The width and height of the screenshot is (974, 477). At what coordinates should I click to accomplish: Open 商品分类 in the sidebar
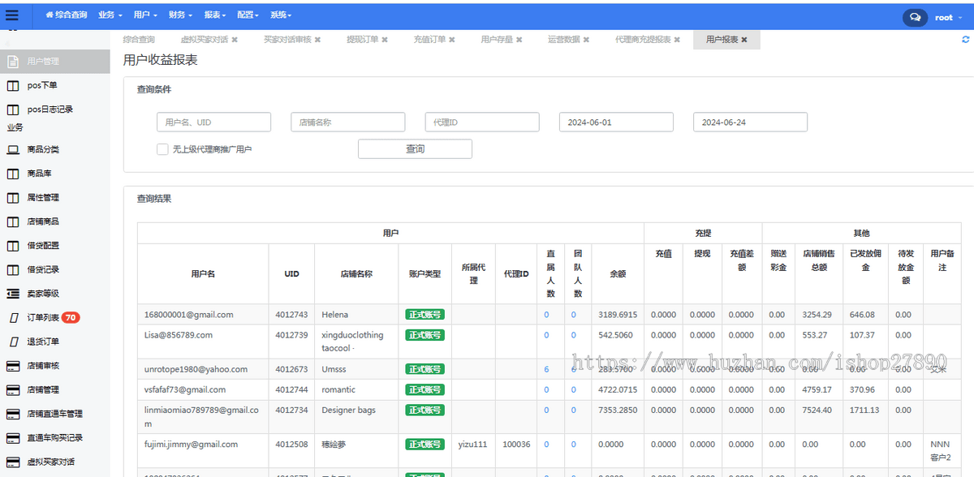(42, 150)
